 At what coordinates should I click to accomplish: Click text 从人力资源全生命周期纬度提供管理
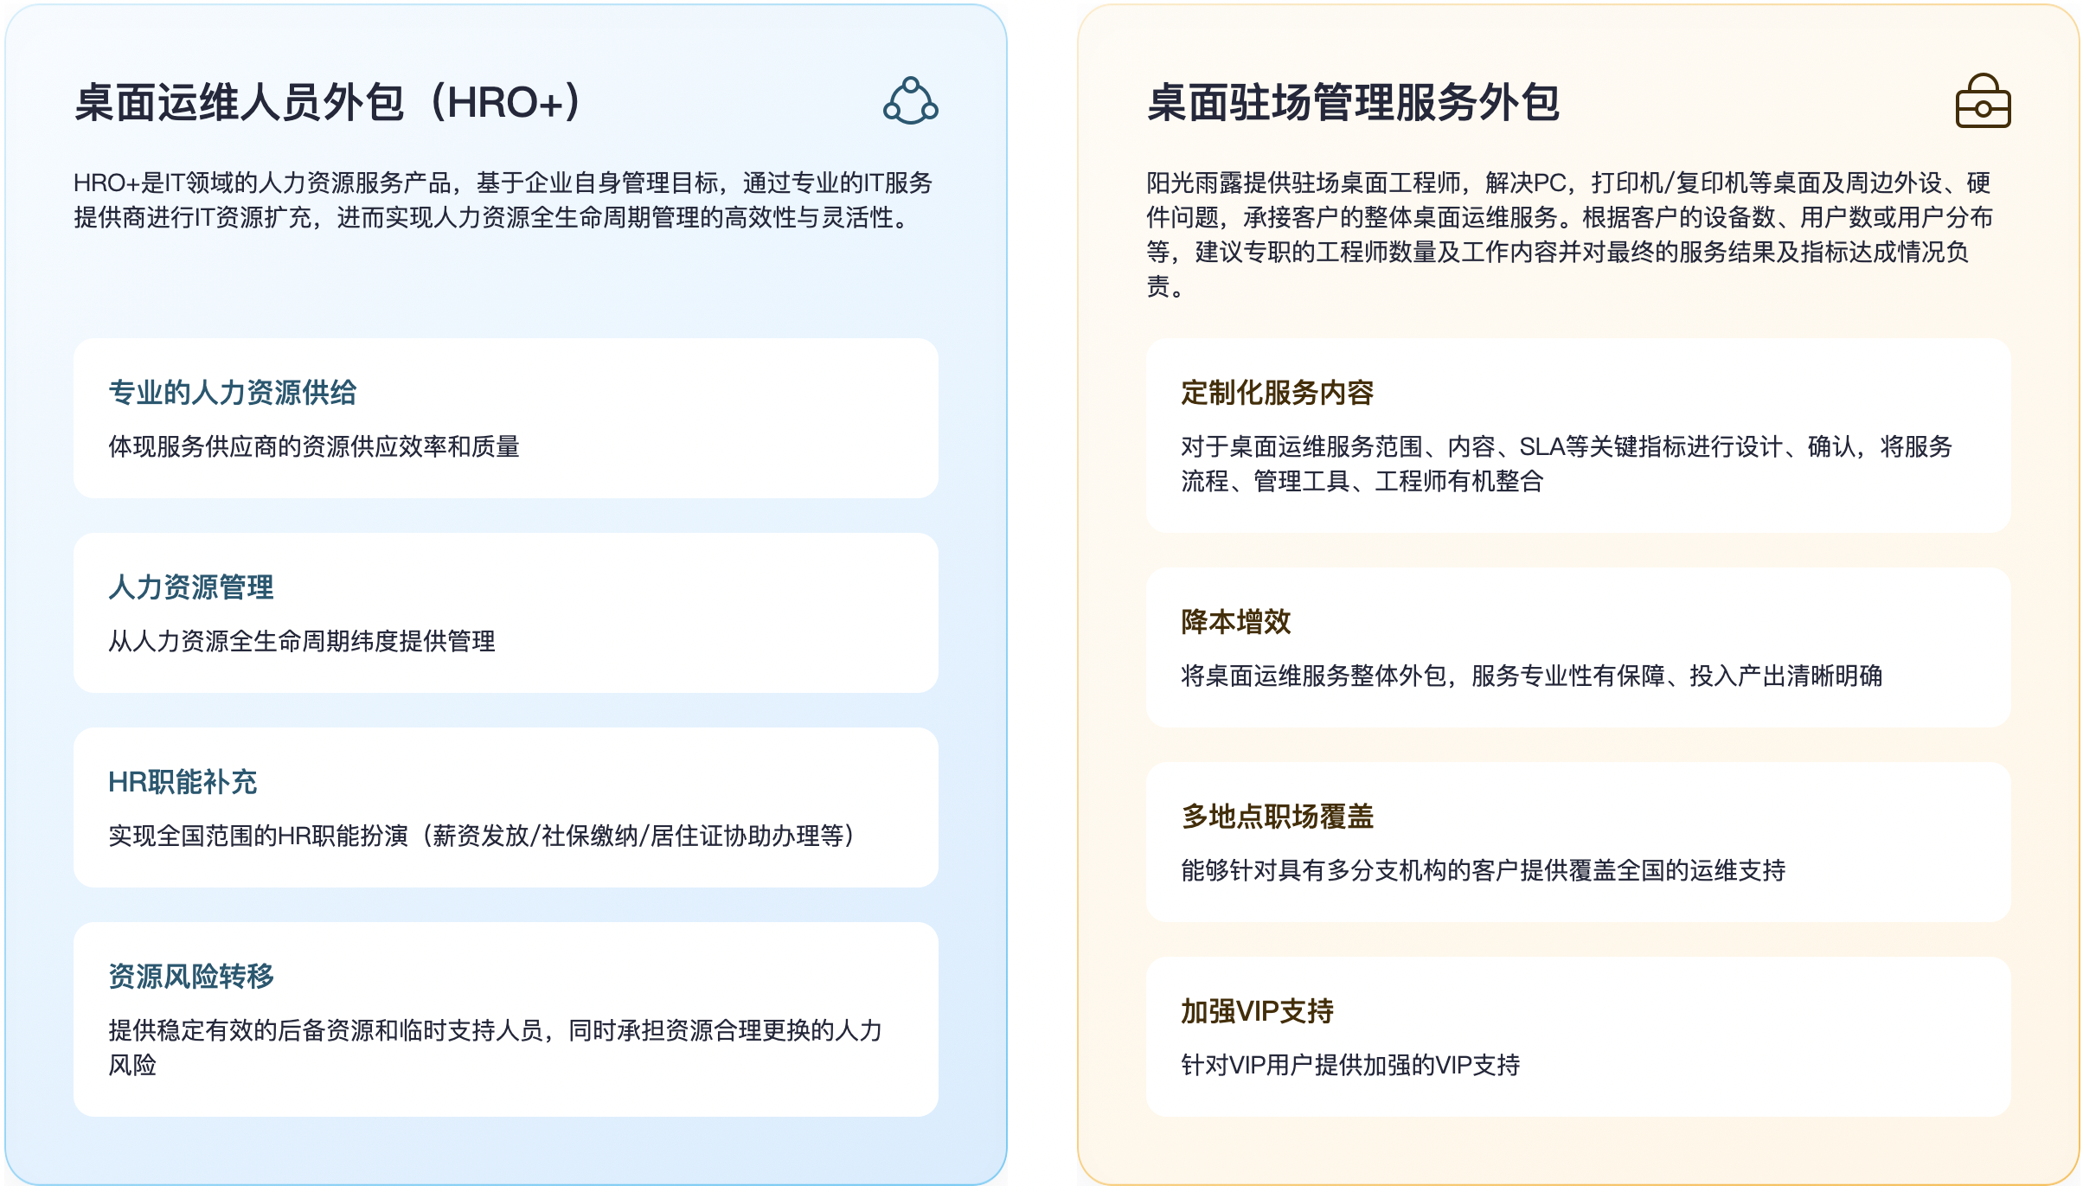[301, 641]
